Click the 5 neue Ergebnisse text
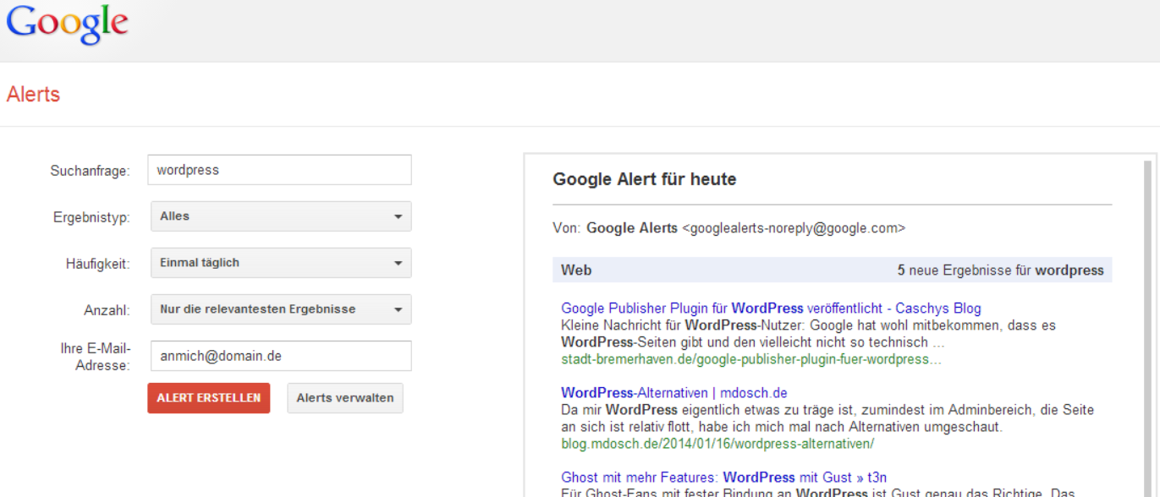 [x=1000, y=270]
